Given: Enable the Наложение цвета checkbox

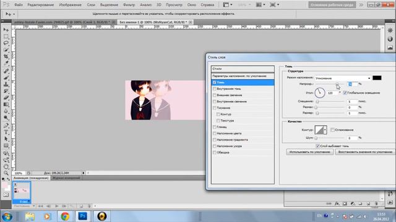Looking at the screenshot, I should coord(215,133).
